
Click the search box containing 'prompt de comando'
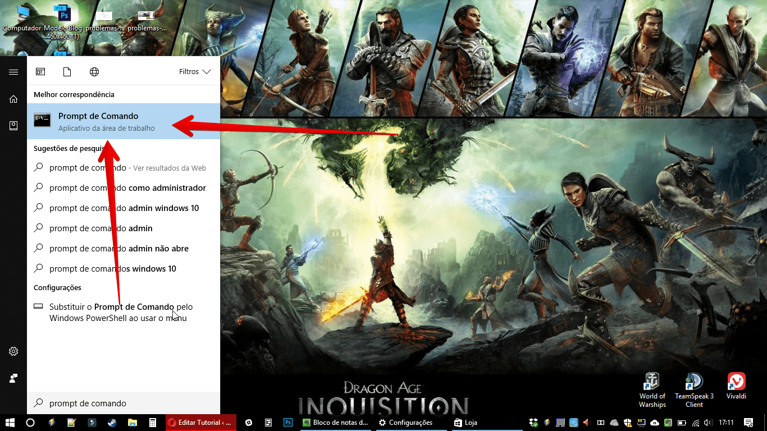124,403
